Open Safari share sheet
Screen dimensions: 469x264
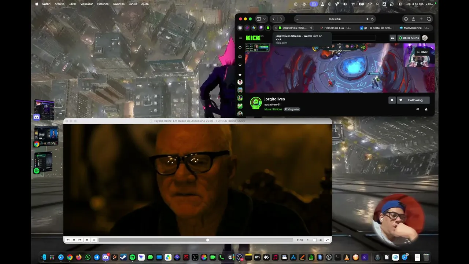[x=413, y=19]
